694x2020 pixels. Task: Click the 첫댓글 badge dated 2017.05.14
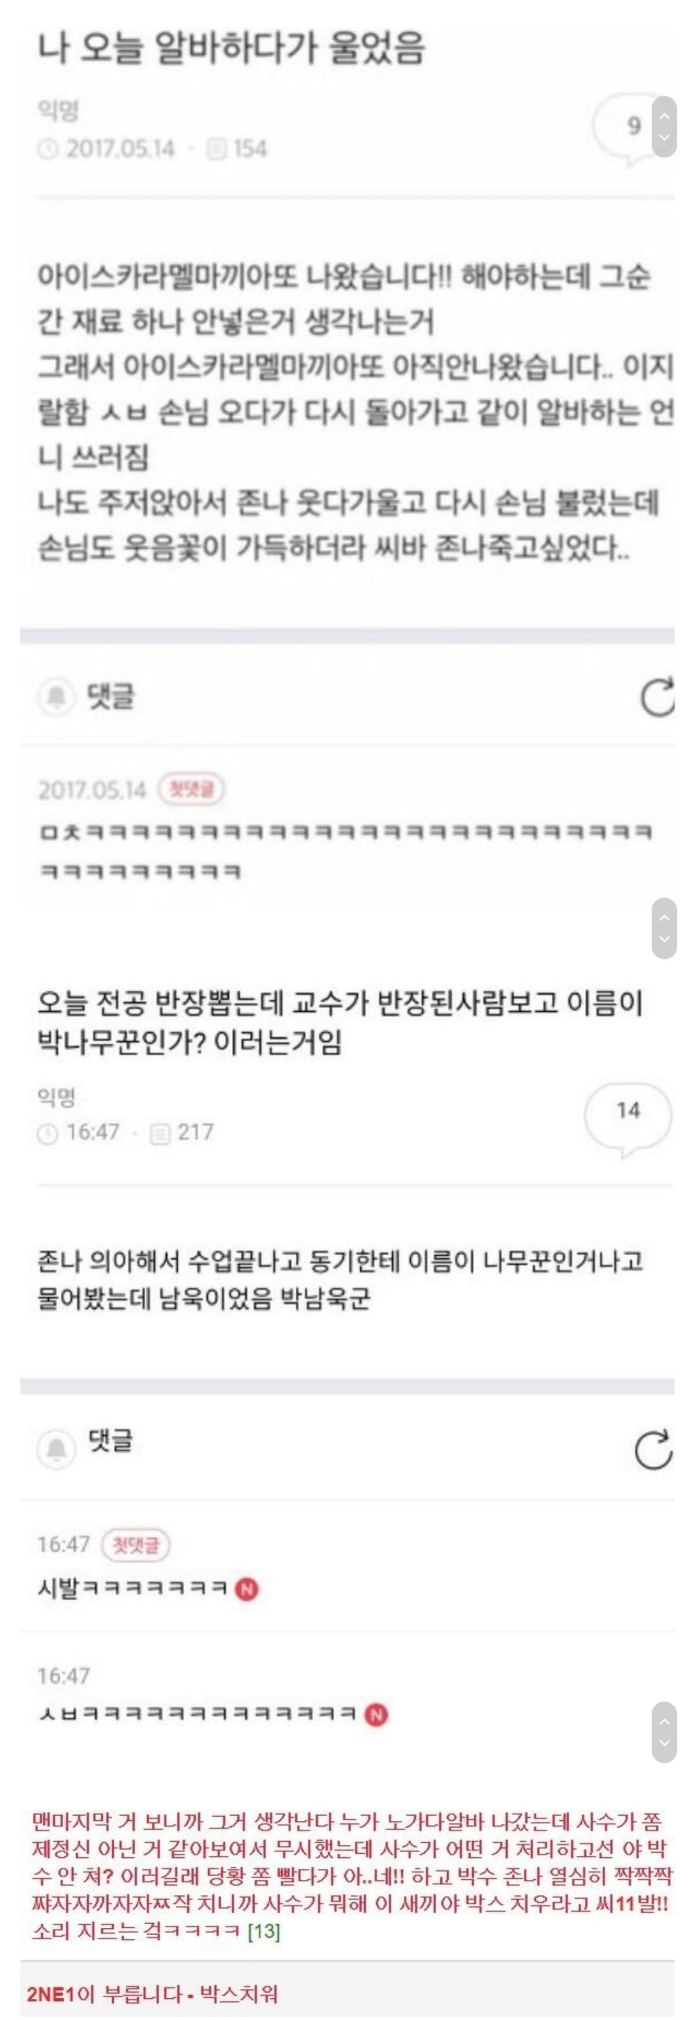pos(191,789)
